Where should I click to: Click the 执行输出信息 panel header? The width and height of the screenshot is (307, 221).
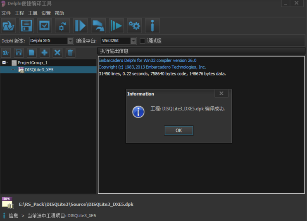pos(201,51)
